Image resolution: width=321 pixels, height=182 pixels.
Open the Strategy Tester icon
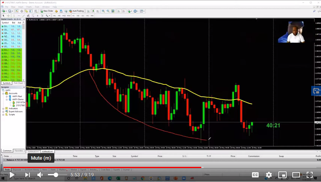click(x=36, y=11)
